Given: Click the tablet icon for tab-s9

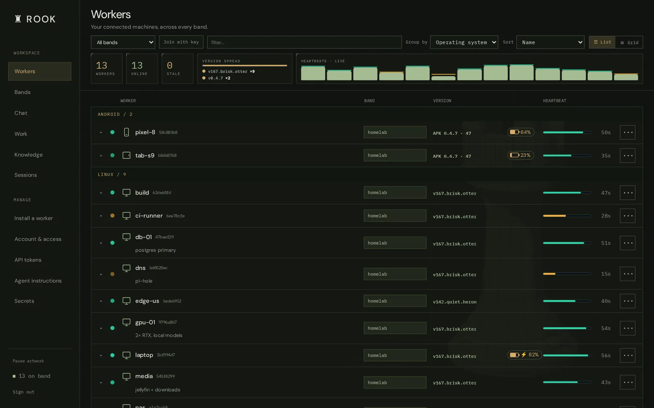Looking at the screenshot, I should tap(126, 155).
